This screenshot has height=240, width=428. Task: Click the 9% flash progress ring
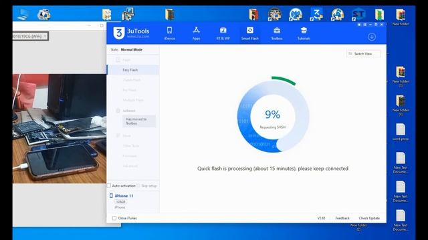[273, 116]
